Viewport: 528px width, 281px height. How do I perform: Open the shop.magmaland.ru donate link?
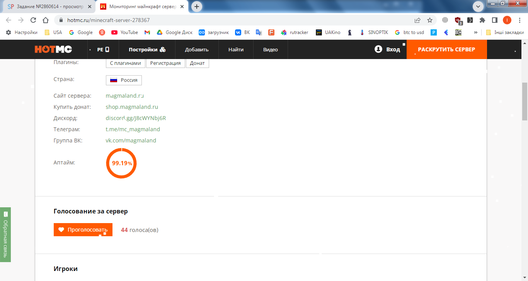point(132,107)
